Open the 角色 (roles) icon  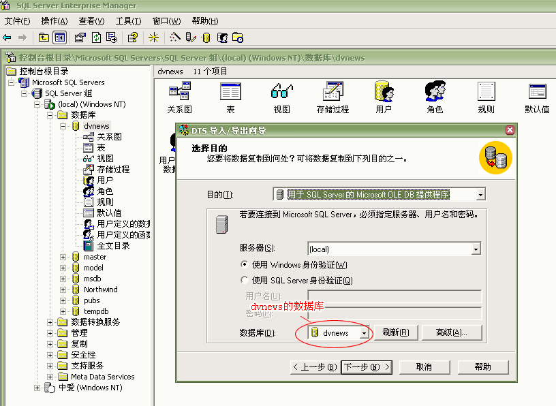pyautogui.click(x=434, y=93)
